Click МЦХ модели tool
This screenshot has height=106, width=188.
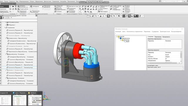(103, 11)
